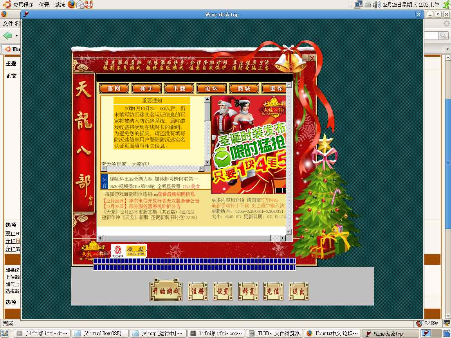Click the 修复 (Repair) button
The width and height of the screenshot is (451, 338).
248,291
